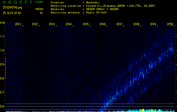Click the kHz axis unit label
The height and width of the screenshot is (112, 177).
click(3, 23)
